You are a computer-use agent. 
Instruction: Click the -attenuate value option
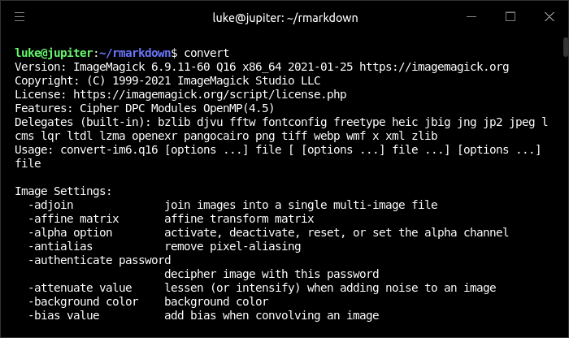point(80,288)
